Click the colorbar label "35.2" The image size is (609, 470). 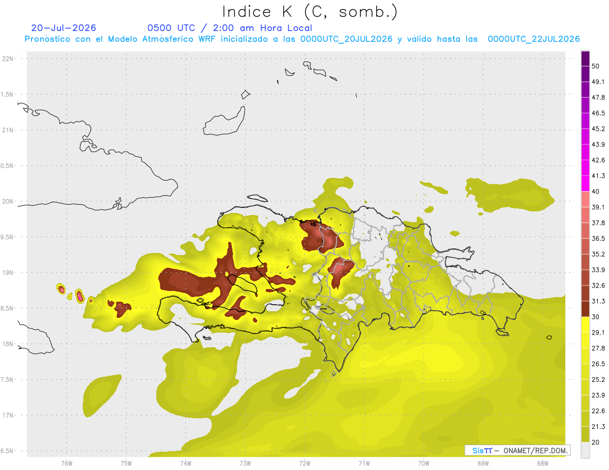[598, 254]
